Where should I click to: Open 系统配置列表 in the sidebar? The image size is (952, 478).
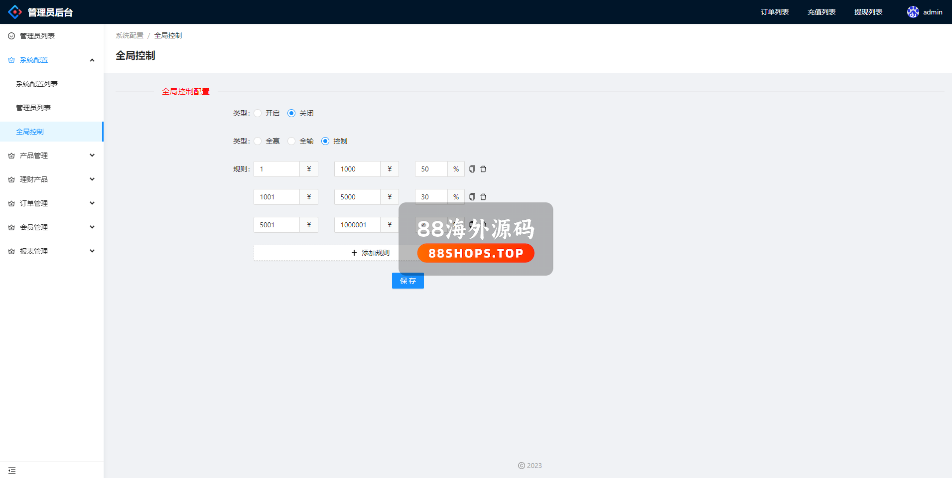[x=37, y=84]
